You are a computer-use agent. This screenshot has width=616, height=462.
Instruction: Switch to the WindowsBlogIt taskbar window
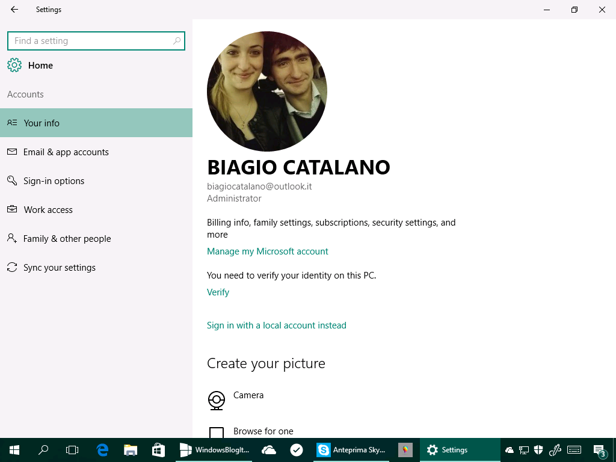pos(214,450)
